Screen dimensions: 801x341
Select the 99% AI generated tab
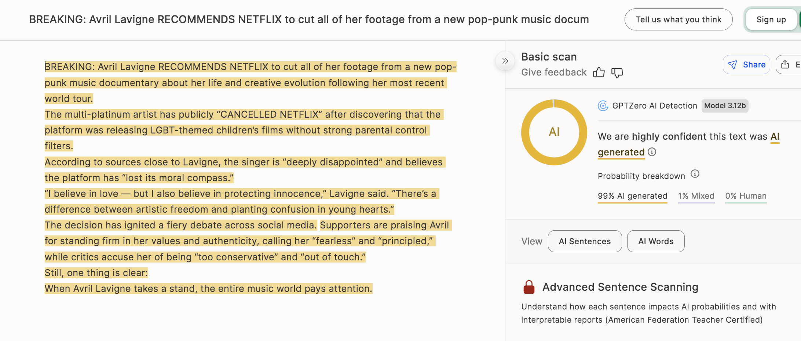(x=632, y=196)
